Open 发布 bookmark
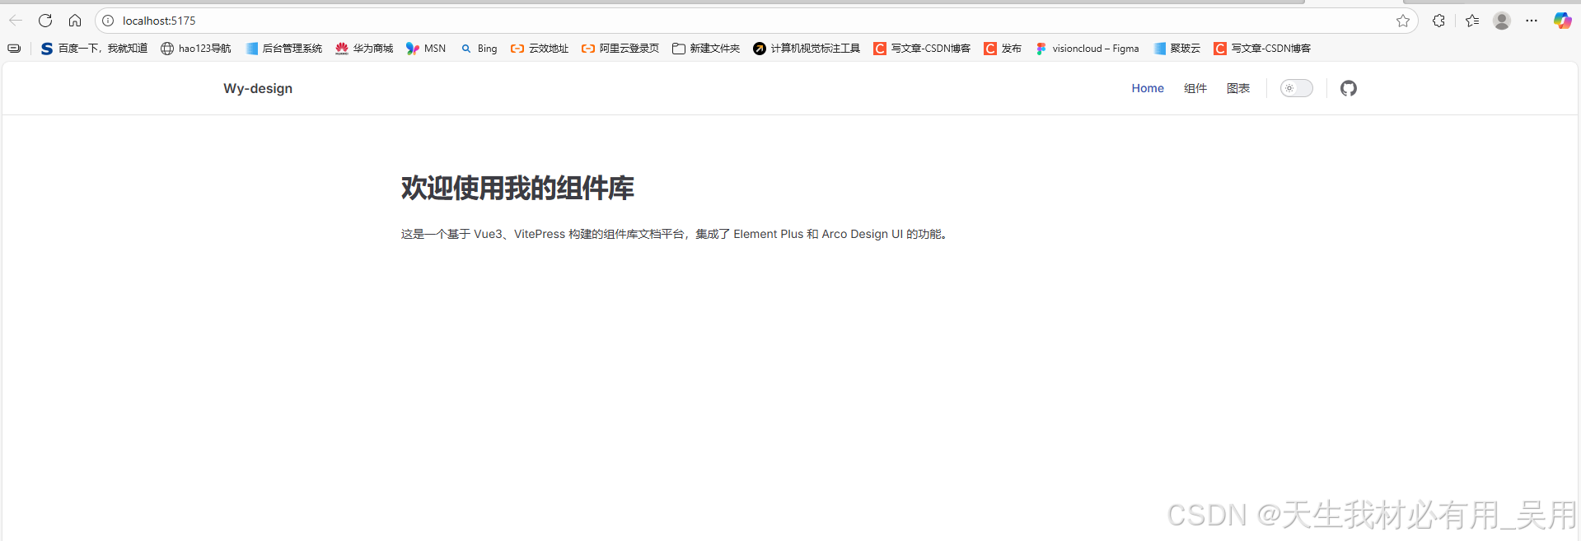The image size is (1581, 541). click(x=1003, y=49)
